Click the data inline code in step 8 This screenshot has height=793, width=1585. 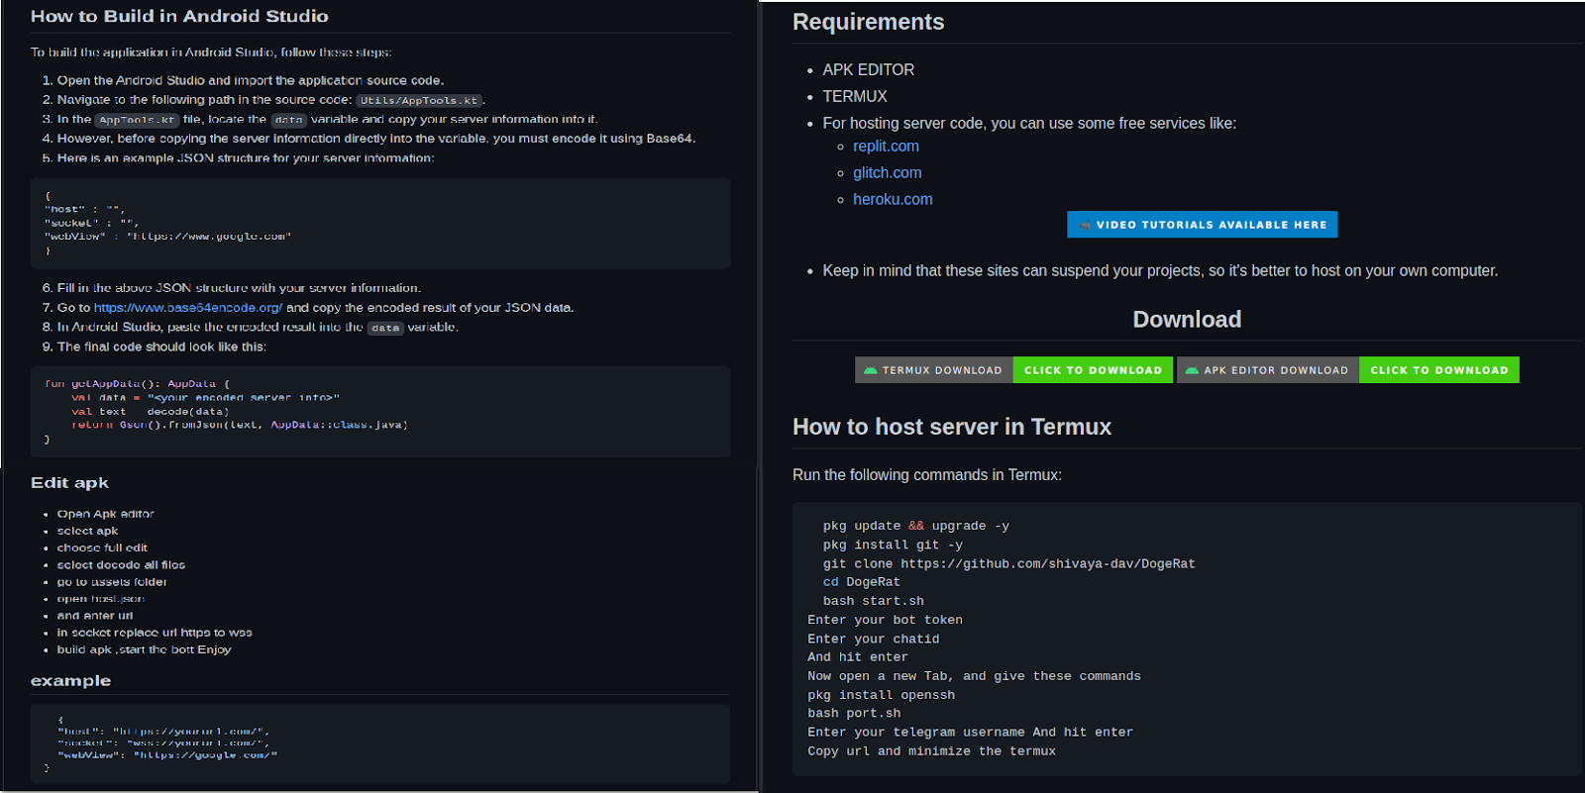(385, 328)
